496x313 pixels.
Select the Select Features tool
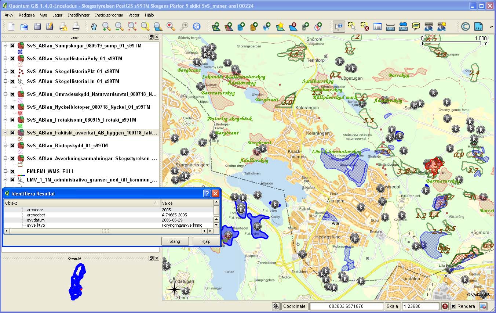point(352,26)
